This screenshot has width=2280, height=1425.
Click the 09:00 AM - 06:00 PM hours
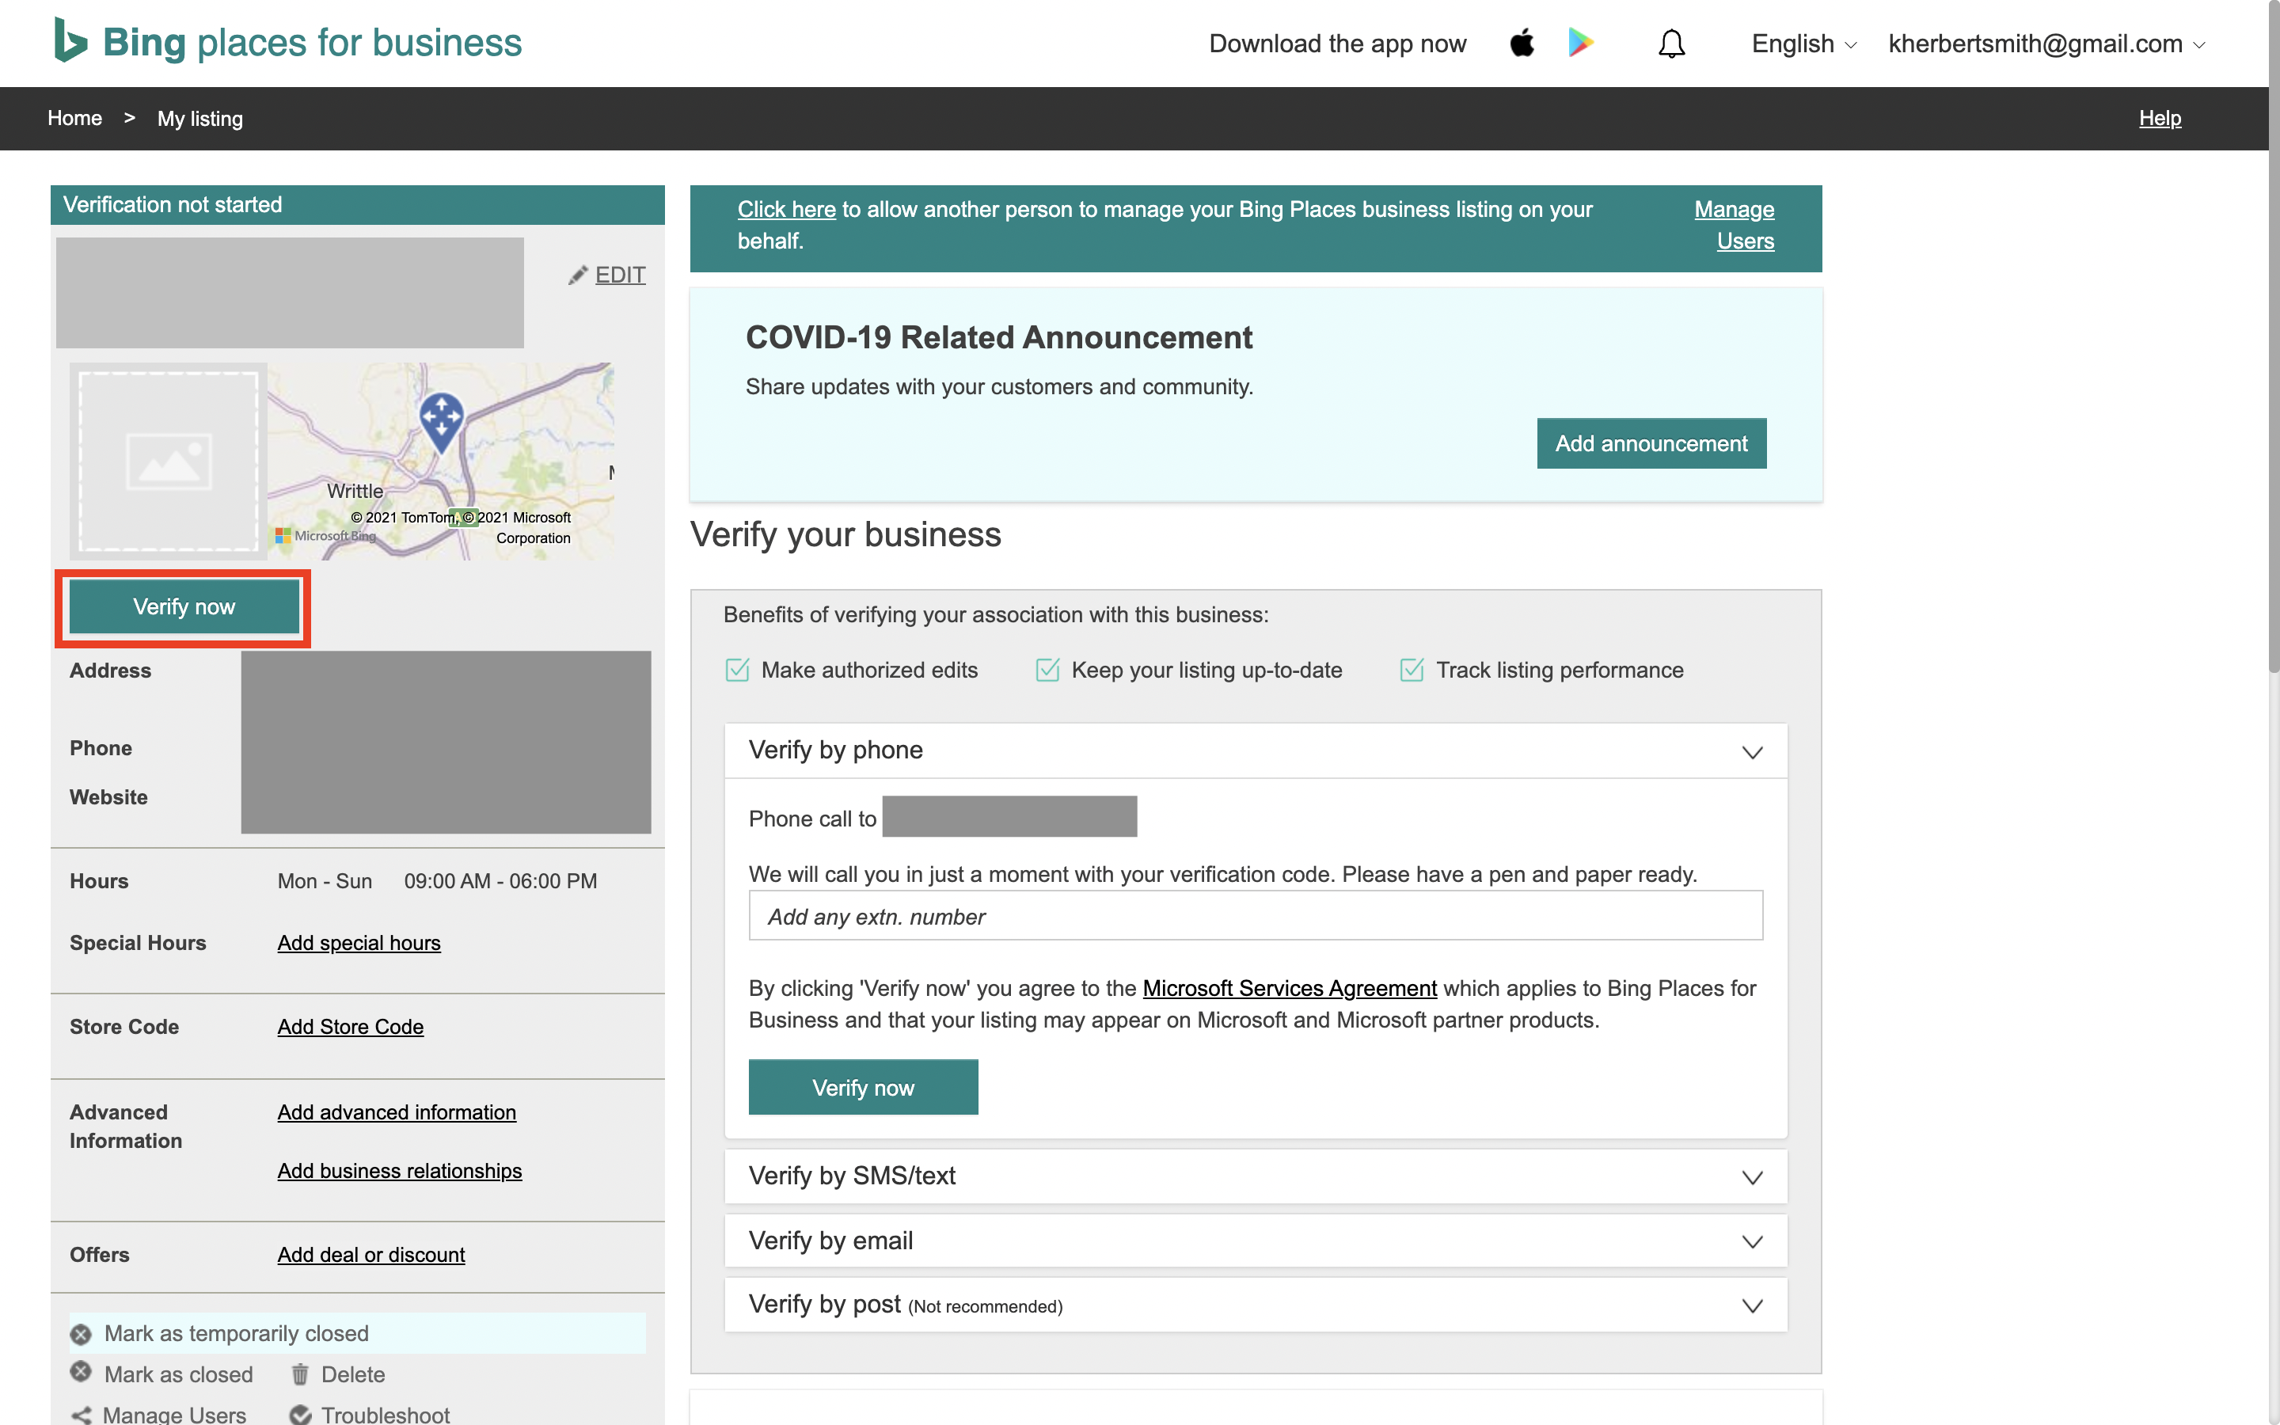pyautogui.click(x=500, y=881)
